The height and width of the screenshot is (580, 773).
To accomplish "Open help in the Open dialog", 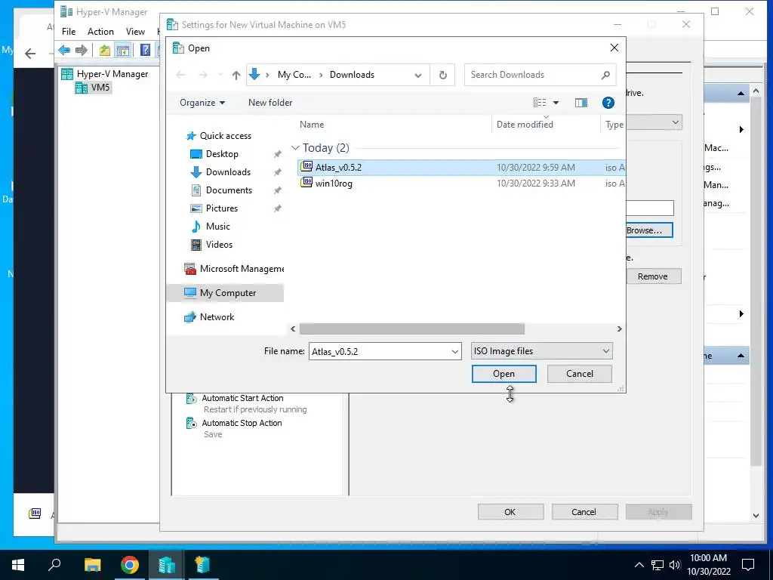I will click(x=608, y=103).
